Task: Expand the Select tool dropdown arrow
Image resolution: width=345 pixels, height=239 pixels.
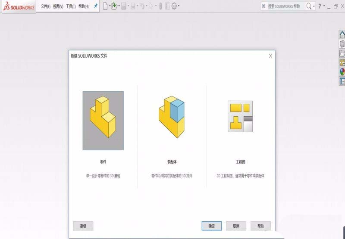Action: click(156, 6)
